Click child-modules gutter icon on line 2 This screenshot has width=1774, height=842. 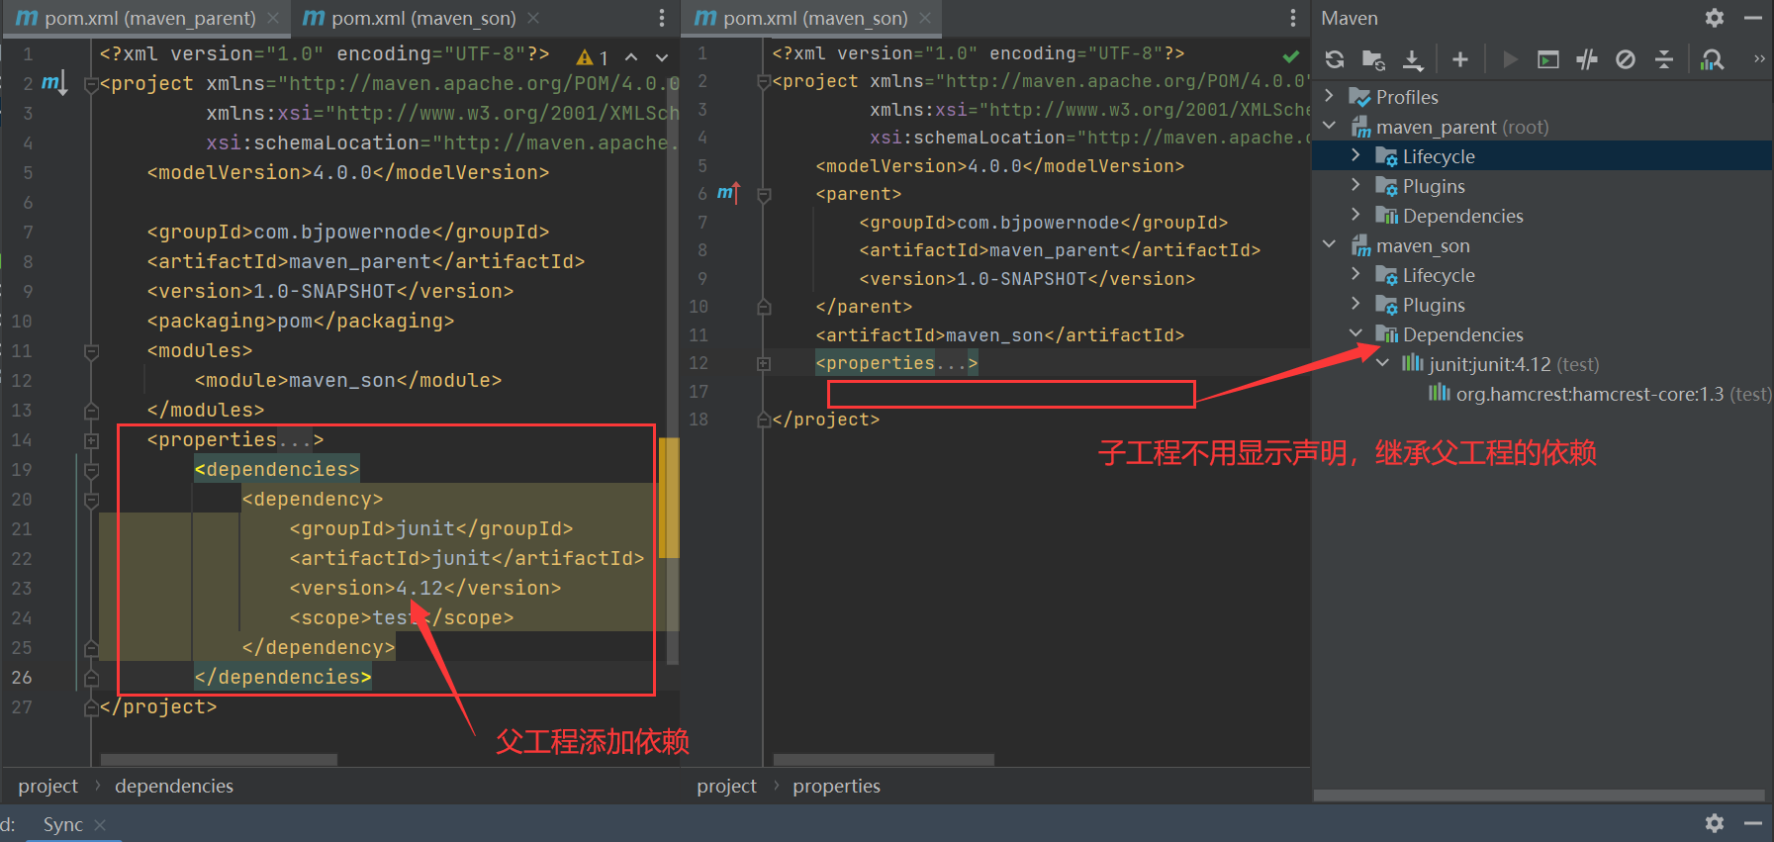(x=54, y=83)
